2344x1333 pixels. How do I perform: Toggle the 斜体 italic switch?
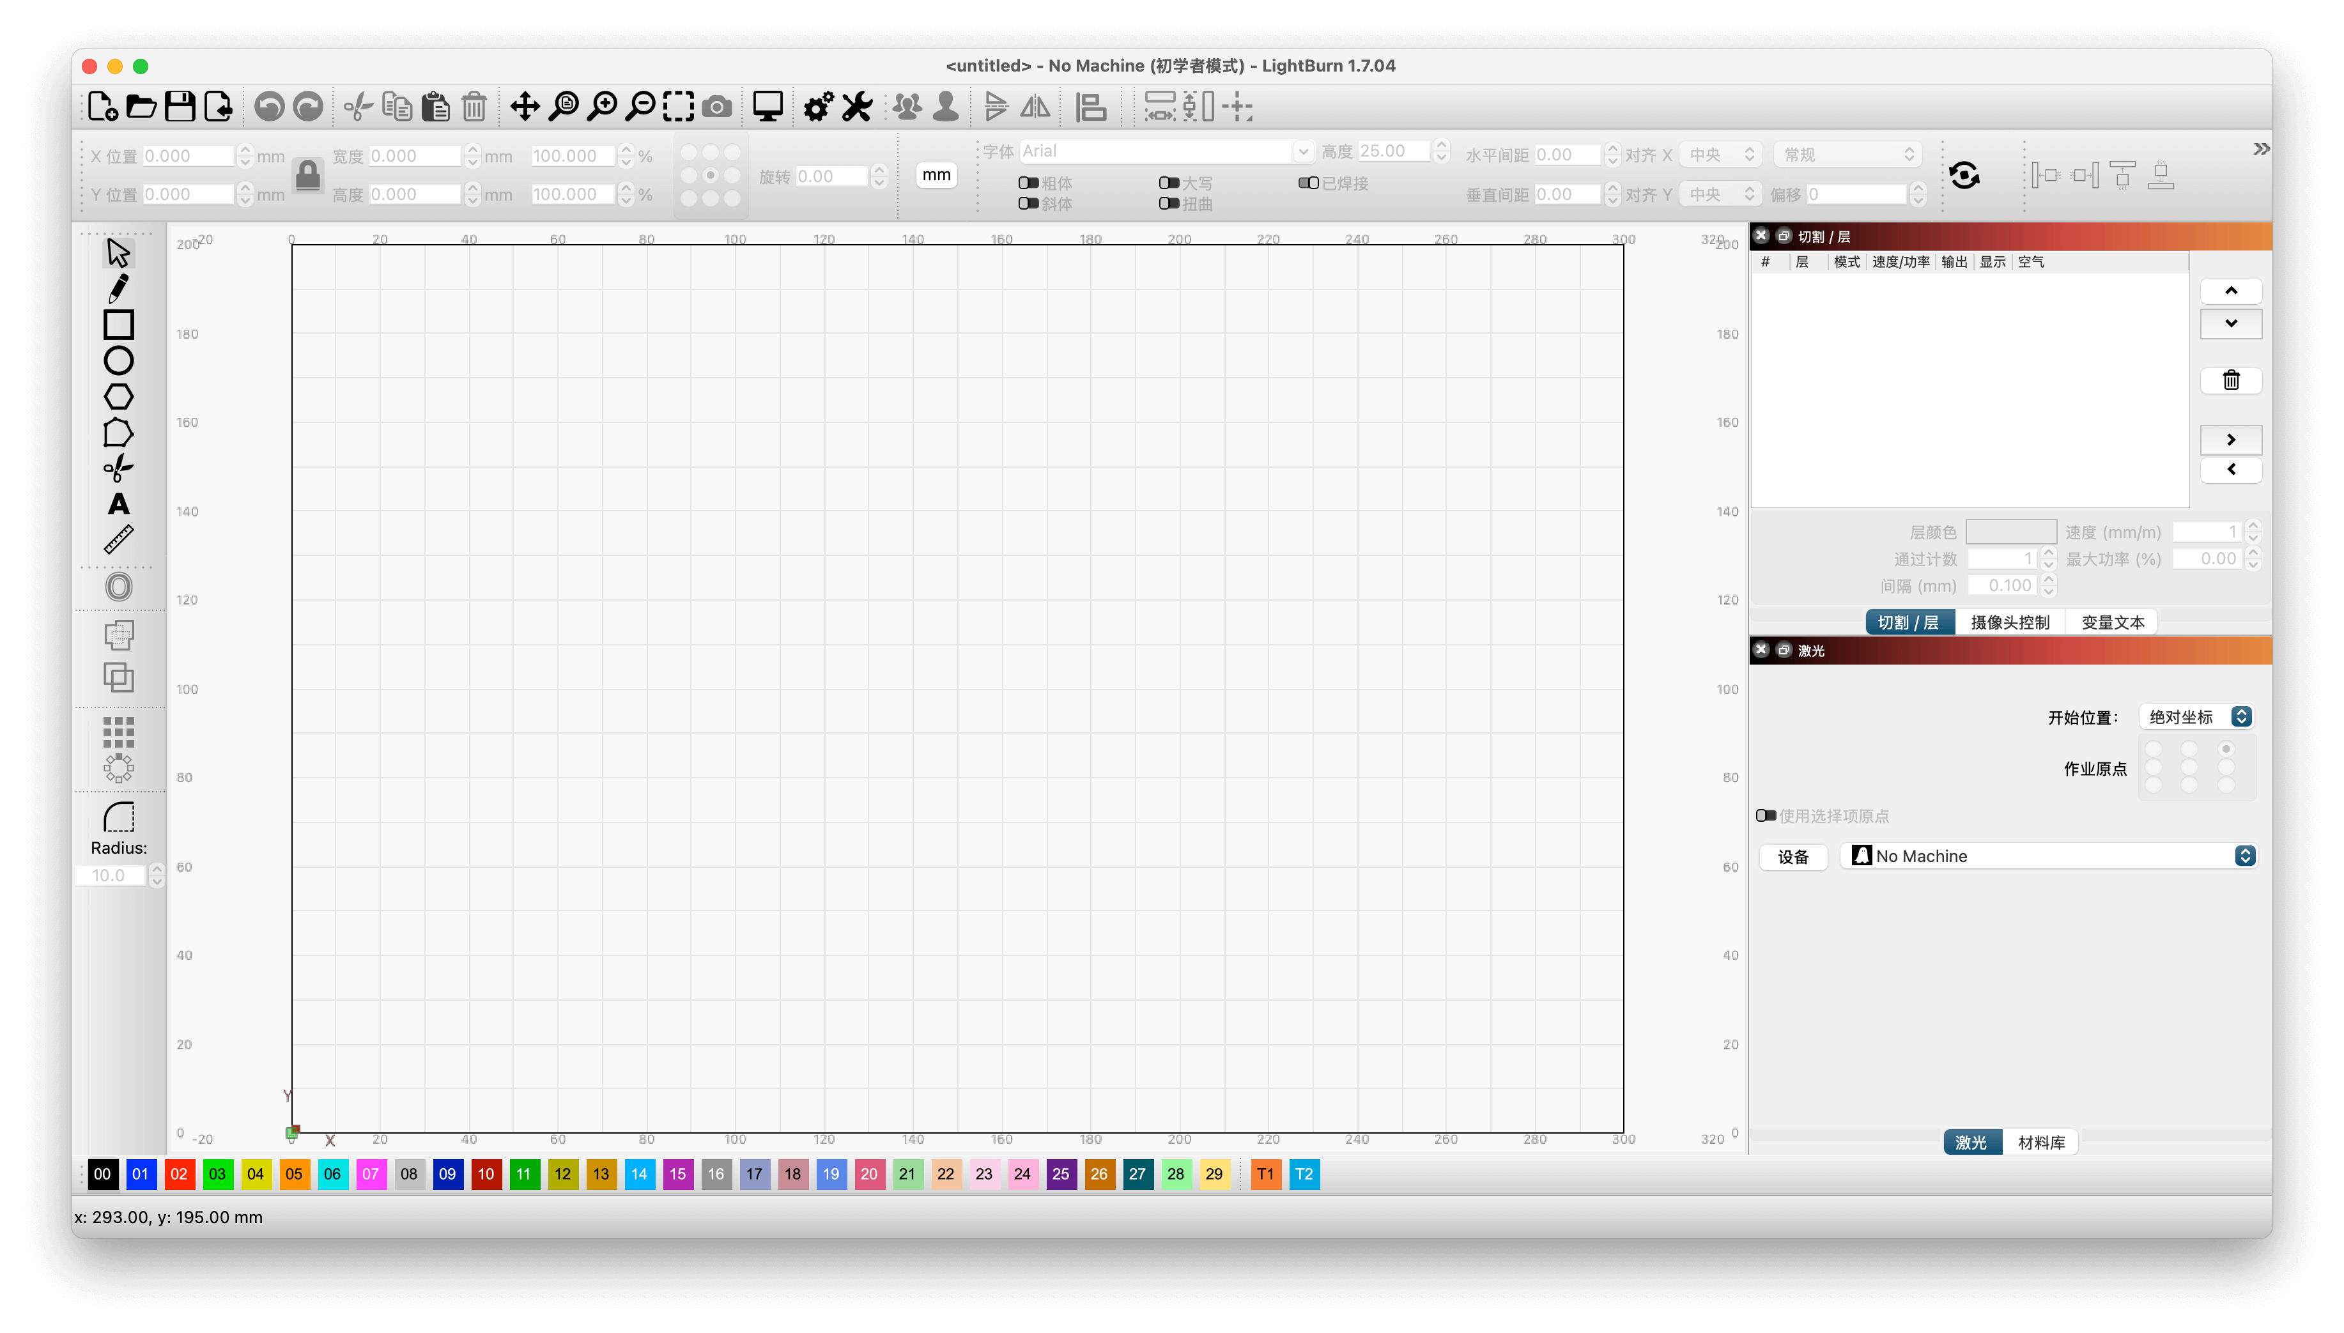click(1028, 203)
